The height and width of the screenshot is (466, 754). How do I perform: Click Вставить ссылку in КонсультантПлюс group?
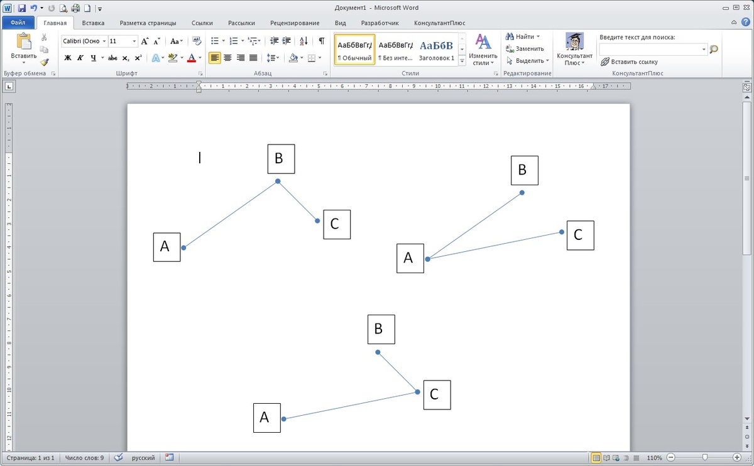coord(630,62)
